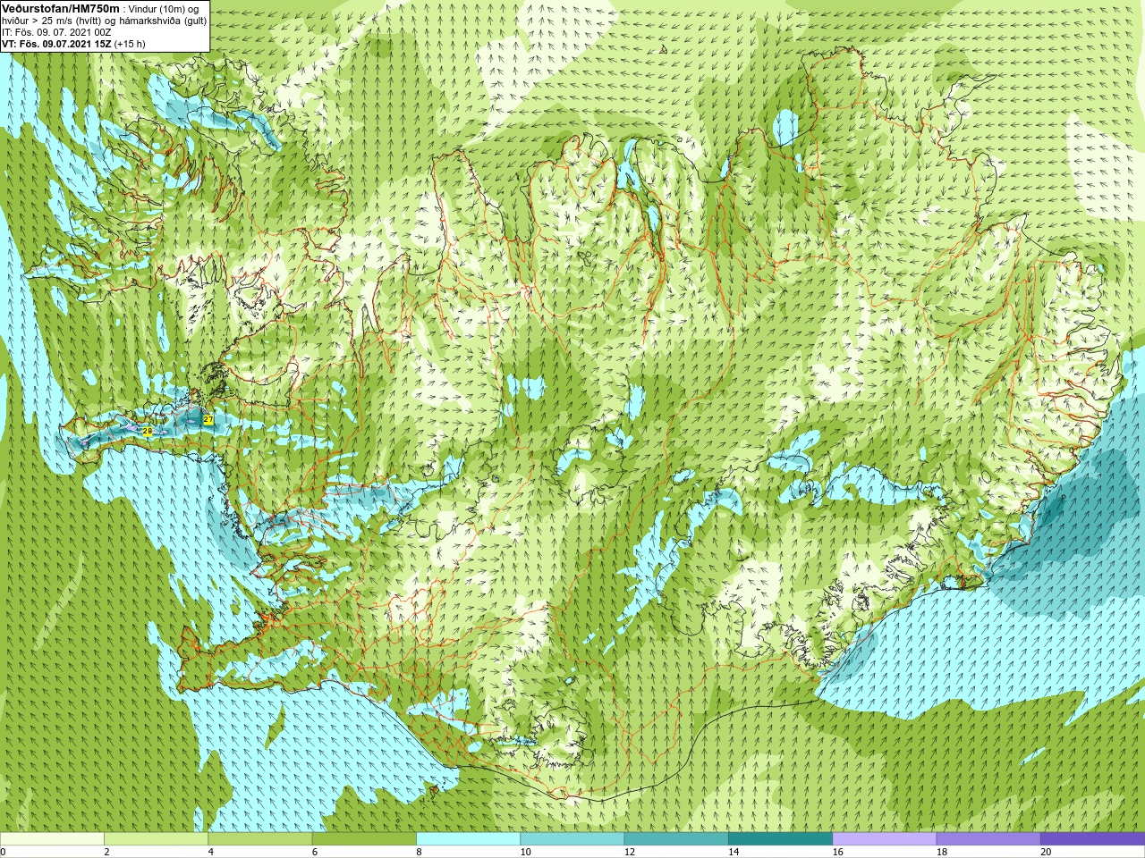Click the legend scale label "10"
Viewport: 1145px width, 858px height.
tap(525, 852)
